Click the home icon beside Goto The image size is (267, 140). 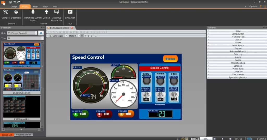[x=41, y=33]
